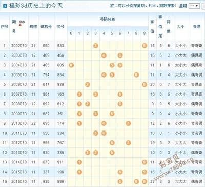Click ball 9 in row 2002070

click(x=145, y=46)
